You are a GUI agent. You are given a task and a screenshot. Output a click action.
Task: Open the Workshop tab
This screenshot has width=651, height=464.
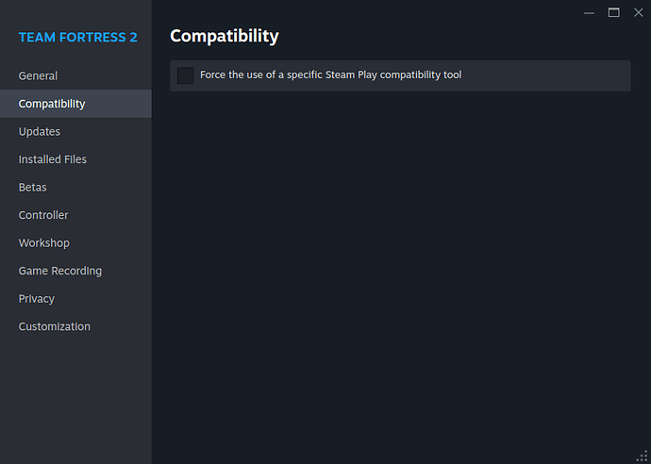44,243
